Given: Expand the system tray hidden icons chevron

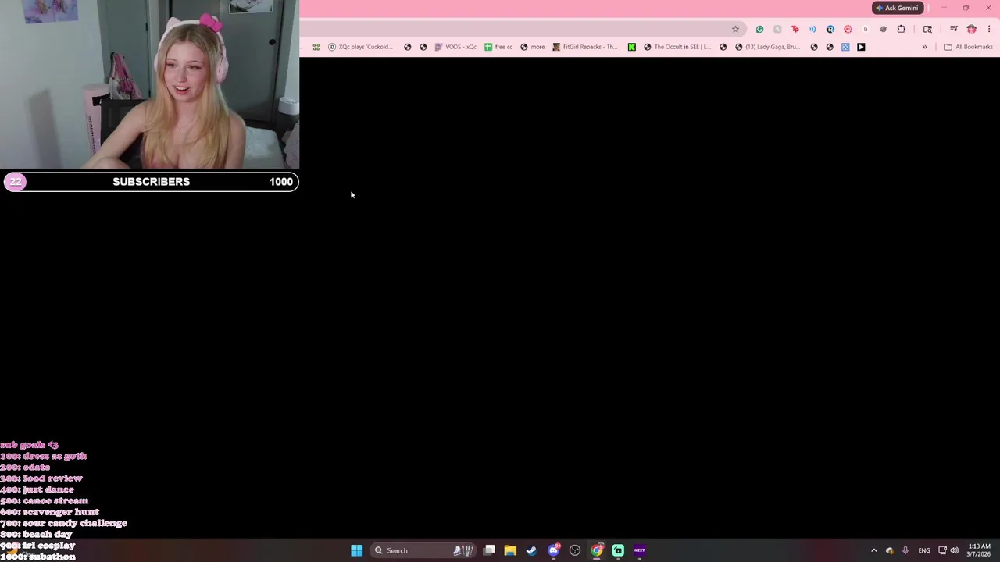Looking at the screenshot, I should [x=873, y=550].
